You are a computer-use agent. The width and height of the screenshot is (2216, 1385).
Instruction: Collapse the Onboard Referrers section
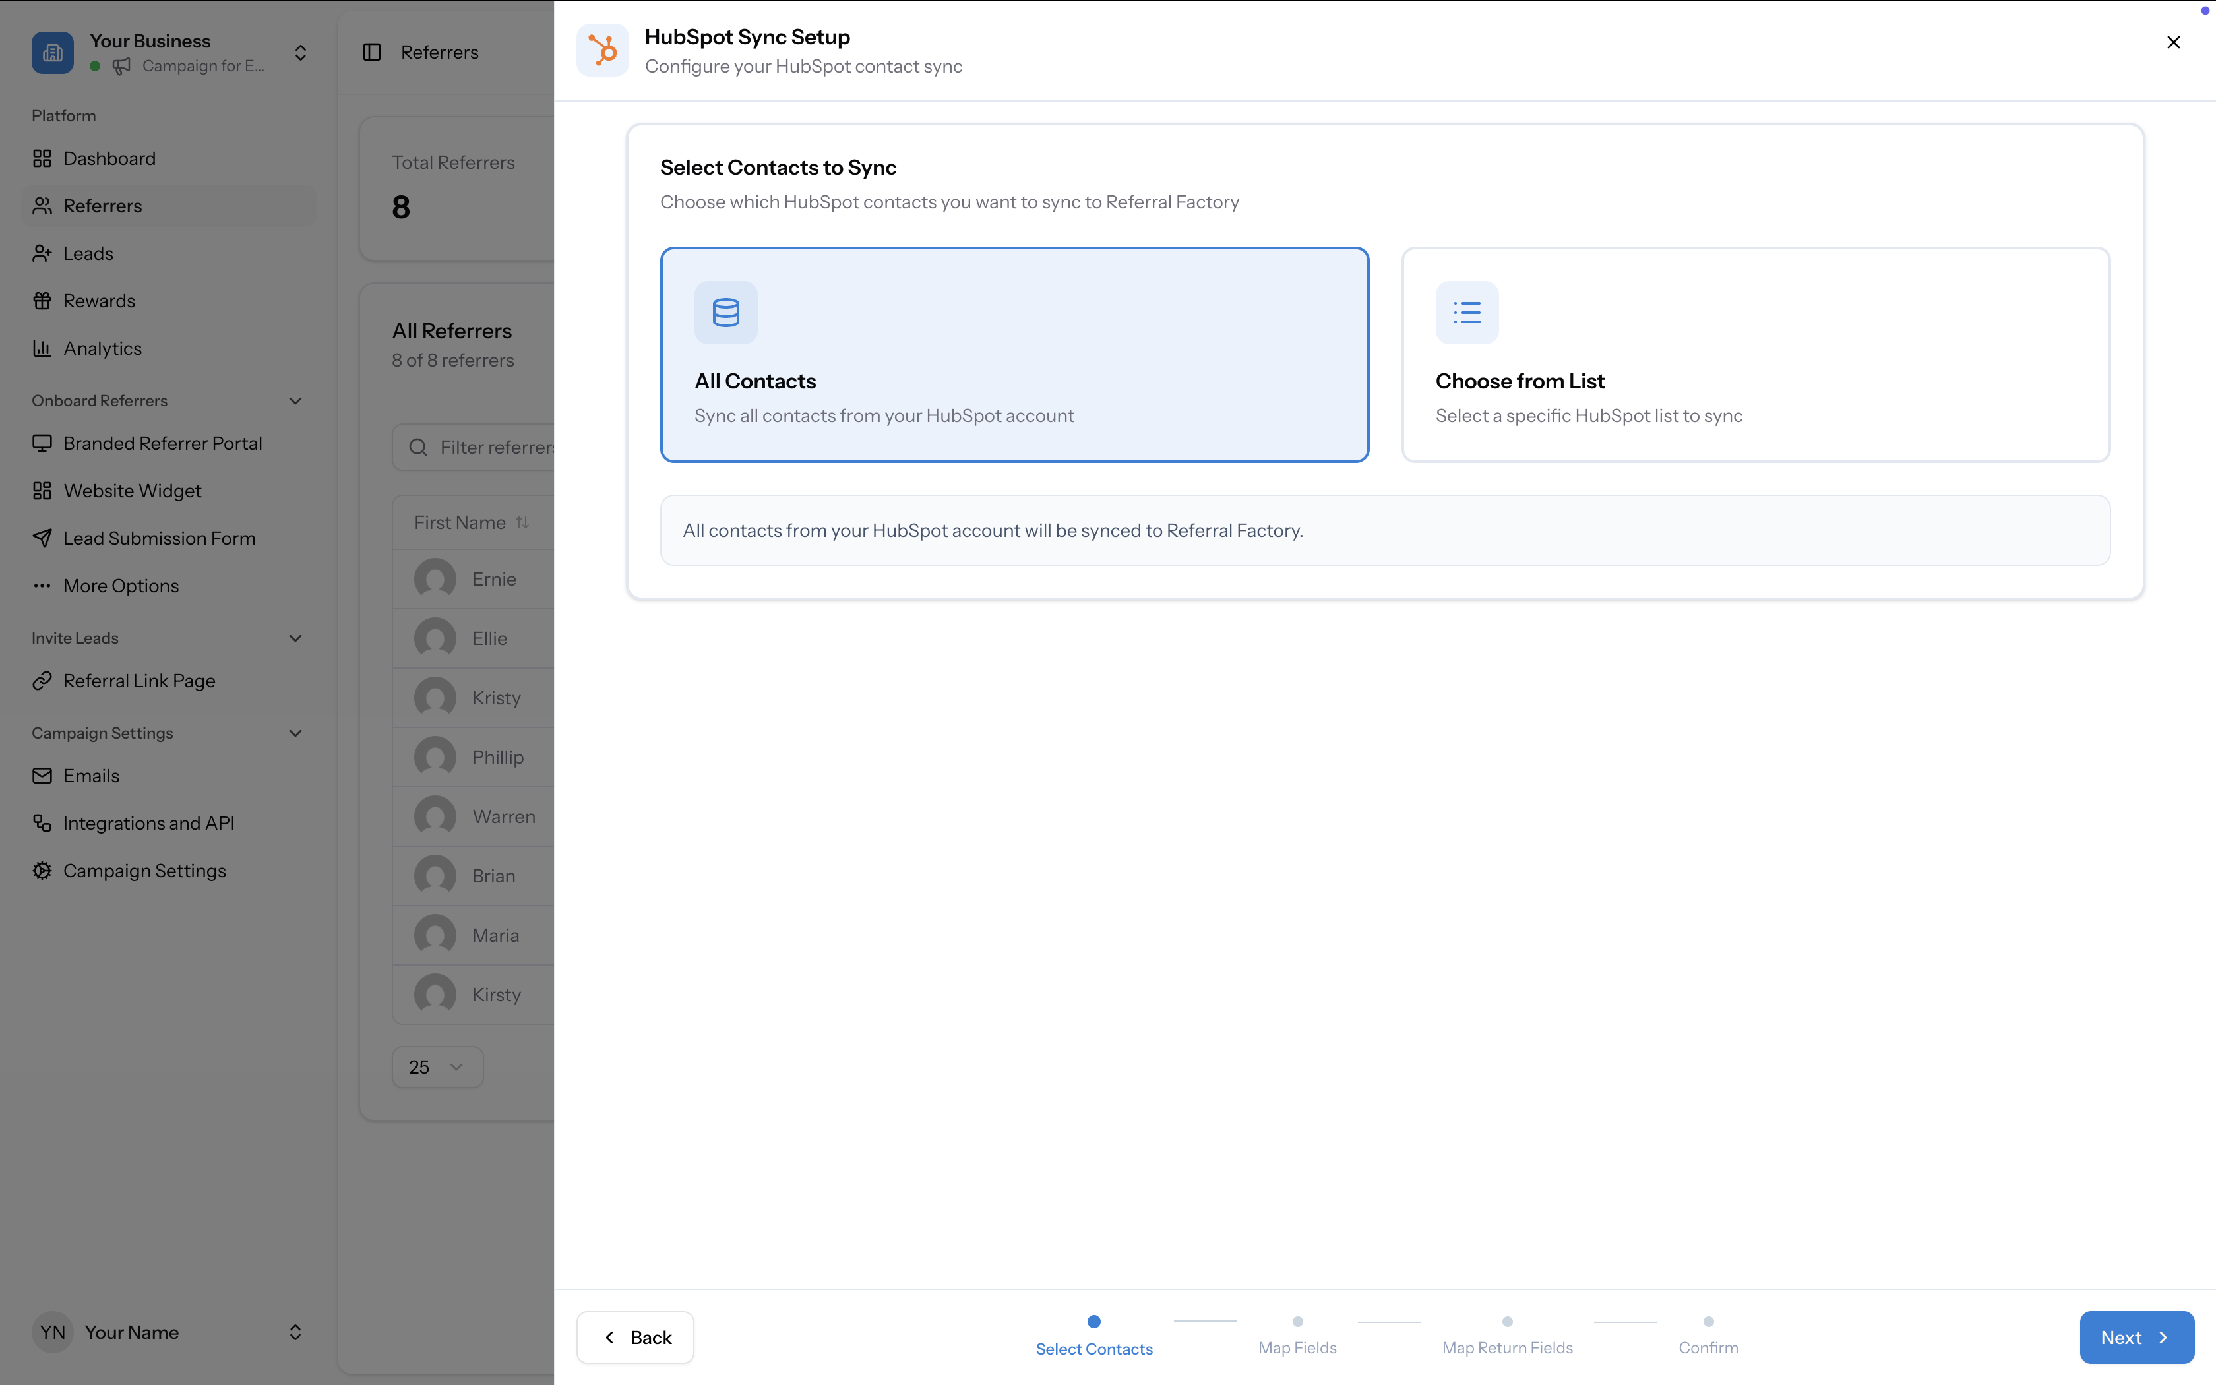pyautogui.click(x=295, y=400)
